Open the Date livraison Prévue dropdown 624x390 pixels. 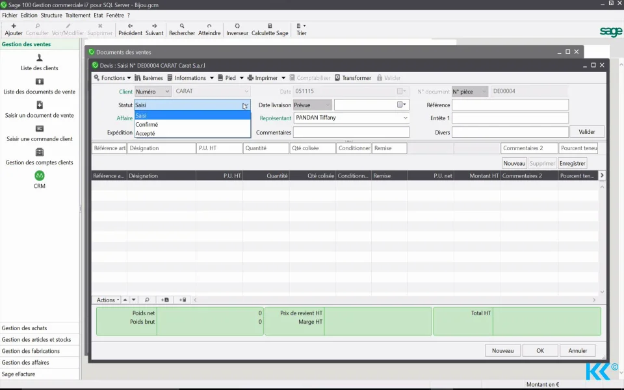tap(313, 105)
